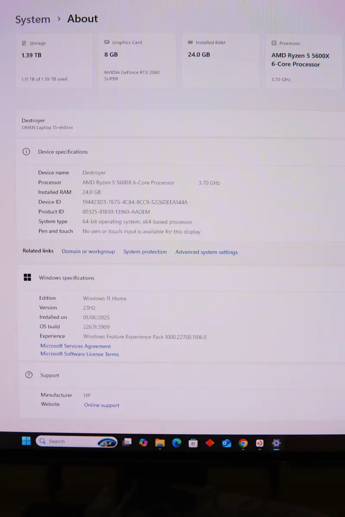Open Task View from the taskbar
345x517 pixels.
(x=127, y=442)
